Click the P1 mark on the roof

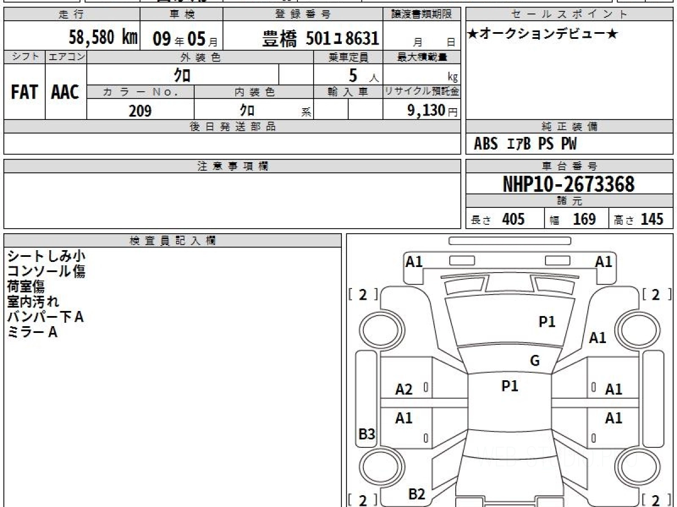pos(510,386)
